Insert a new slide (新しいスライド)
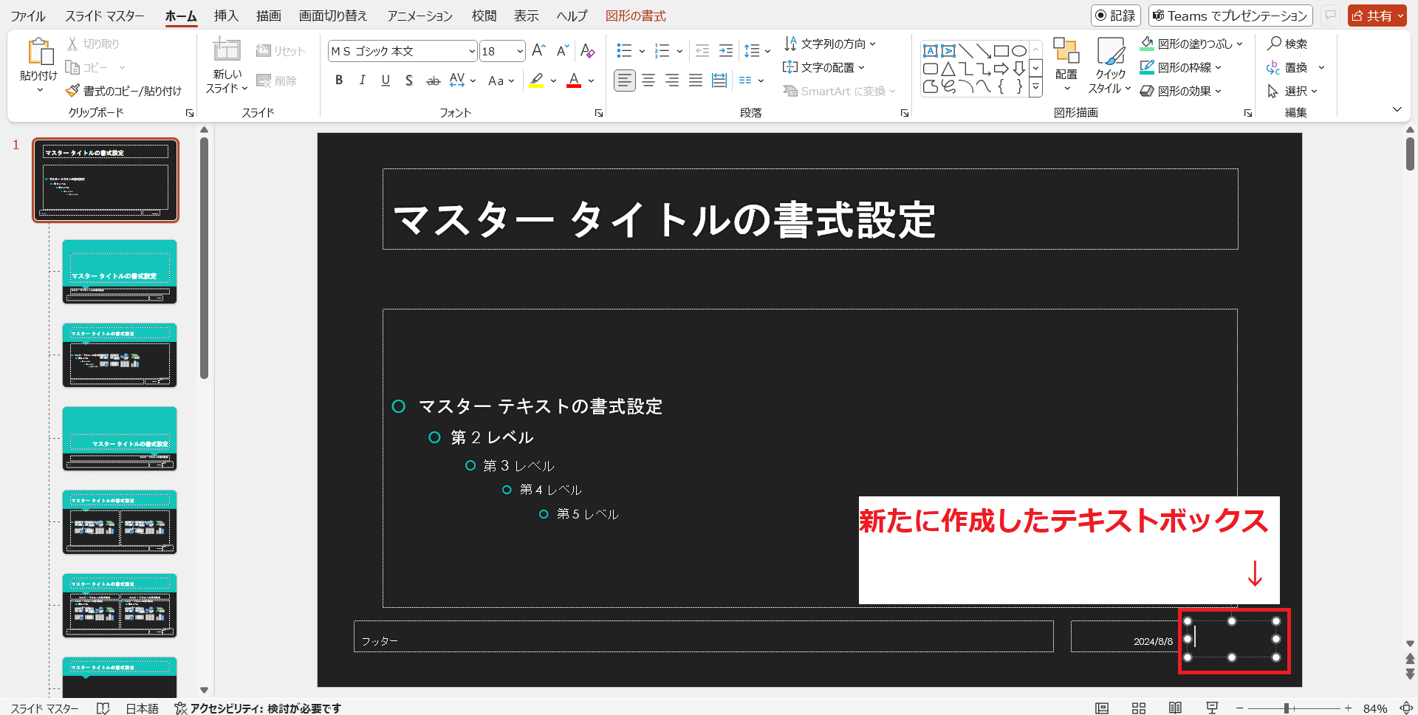The width and height of the screenshot is (1418, 715). (x=227, y=66)
